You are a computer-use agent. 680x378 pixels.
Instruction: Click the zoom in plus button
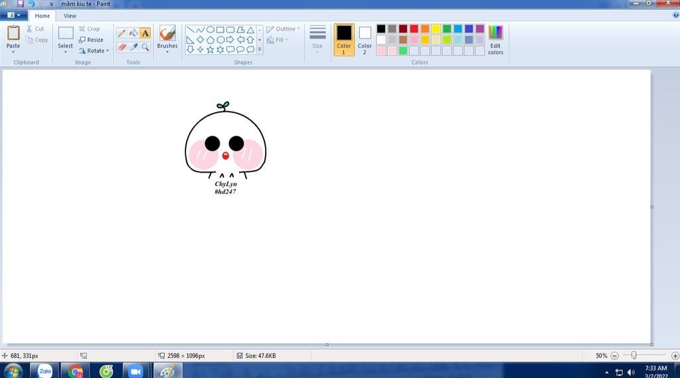coord(675,355)
